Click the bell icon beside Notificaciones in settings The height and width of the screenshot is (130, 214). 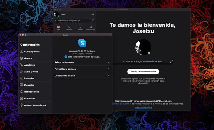coord(21,92)
